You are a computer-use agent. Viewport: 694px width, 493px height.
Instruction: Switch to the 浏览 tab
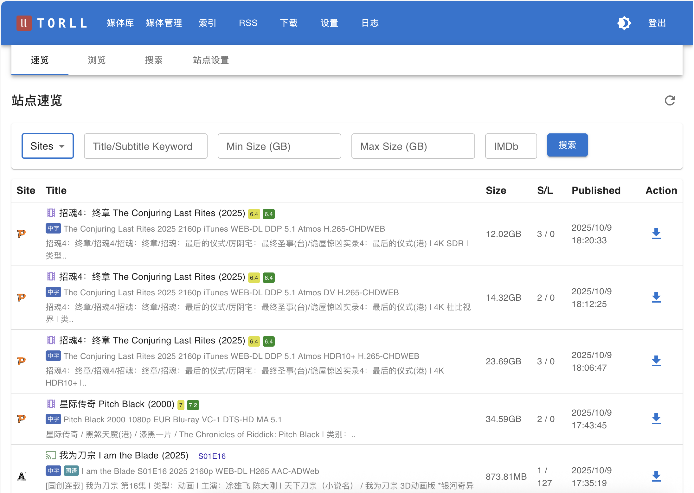(97, 60)
